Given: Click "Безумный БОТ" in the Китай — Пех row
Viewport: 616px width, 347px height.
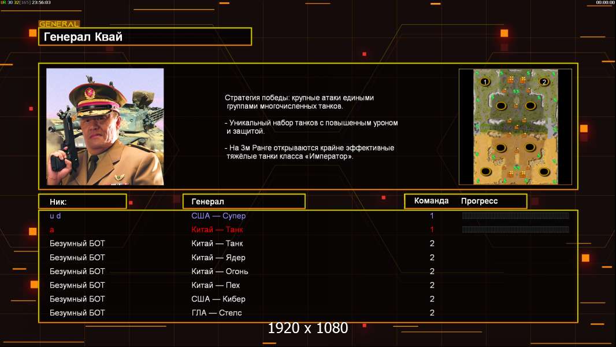Looking at the screenshot, I should click(77, 285).
